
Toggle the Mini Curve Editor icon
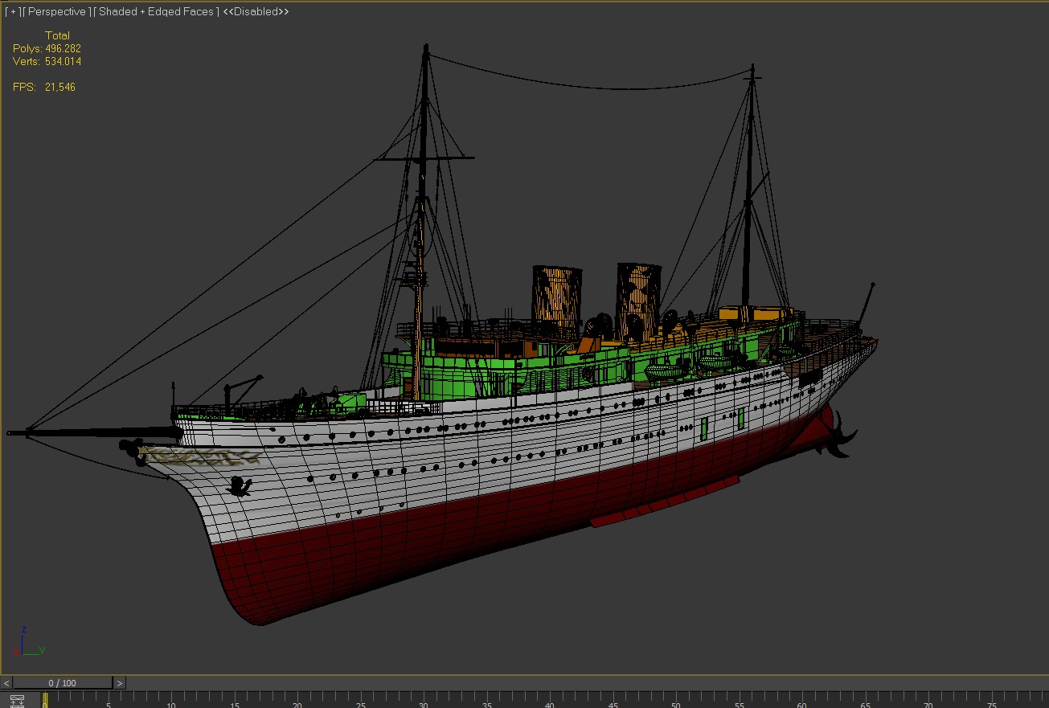tap(18, 701)
